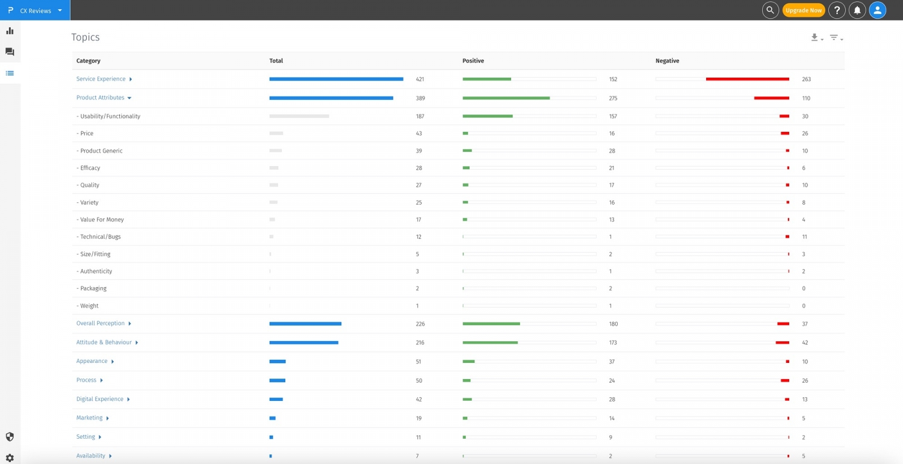Open the reviews chat icon in sidebar
This screenshot has width=903, height=464.
pyautogui.click(x=10, y=52)
